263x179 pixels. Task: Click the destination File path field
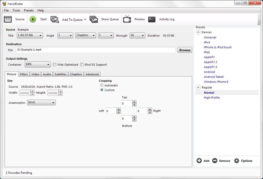(x=96, y=50)
